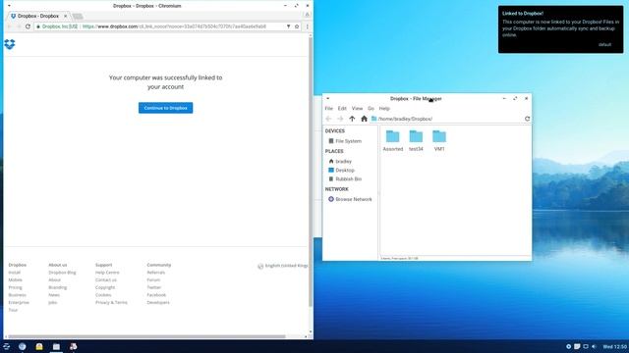Click the Linked to Dropbox notification
629x353 pixels.
[561, 29]
